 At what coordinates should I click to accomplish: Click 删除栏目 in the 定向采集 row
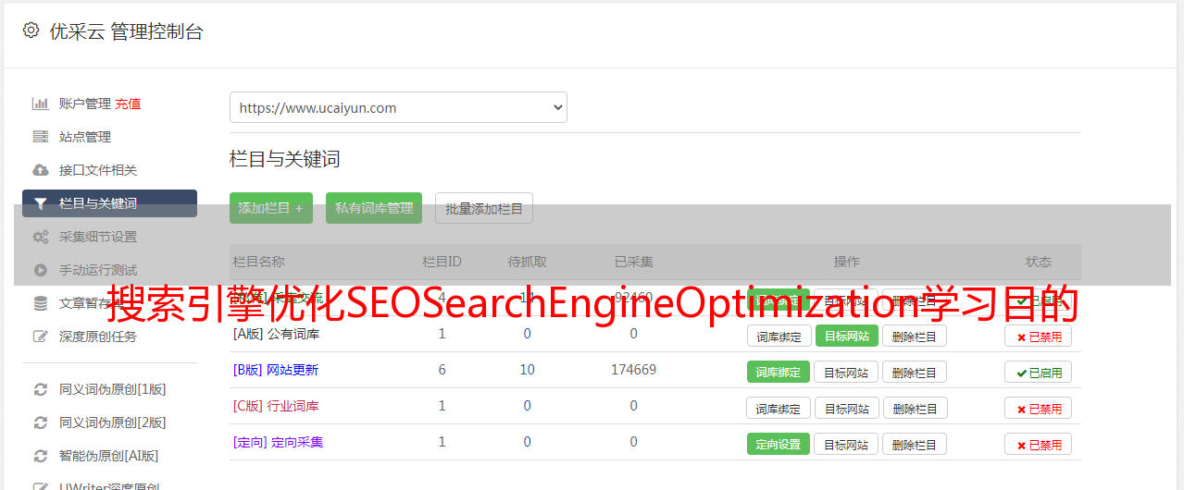915,445
